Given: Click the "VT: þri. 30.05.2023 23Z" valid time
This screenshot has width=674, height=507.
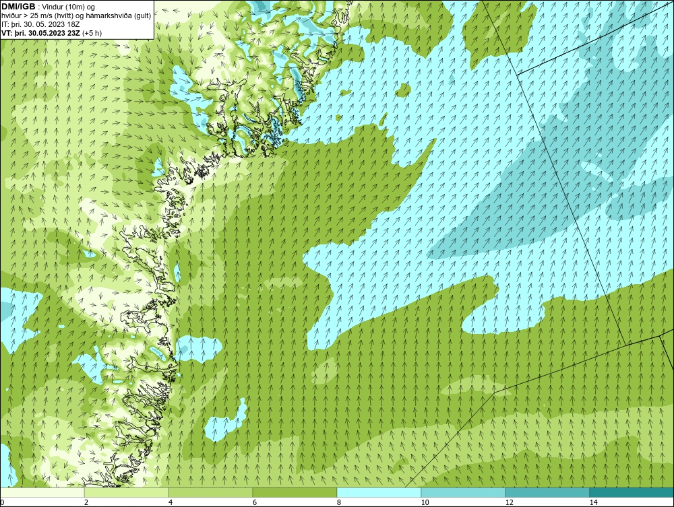Looking at the screenshot, I should [40, 32].
